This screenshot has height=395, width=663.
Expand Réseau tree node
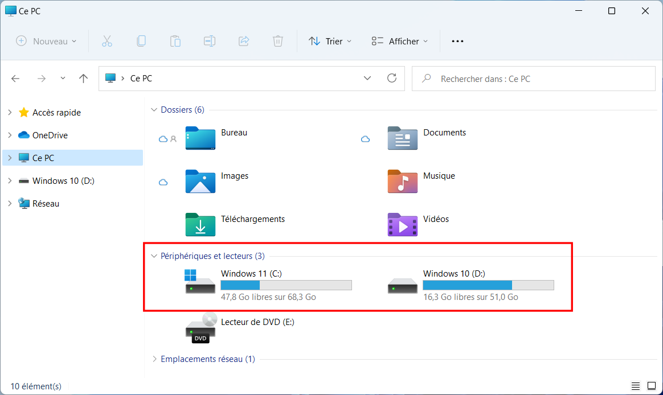(10, 204)
